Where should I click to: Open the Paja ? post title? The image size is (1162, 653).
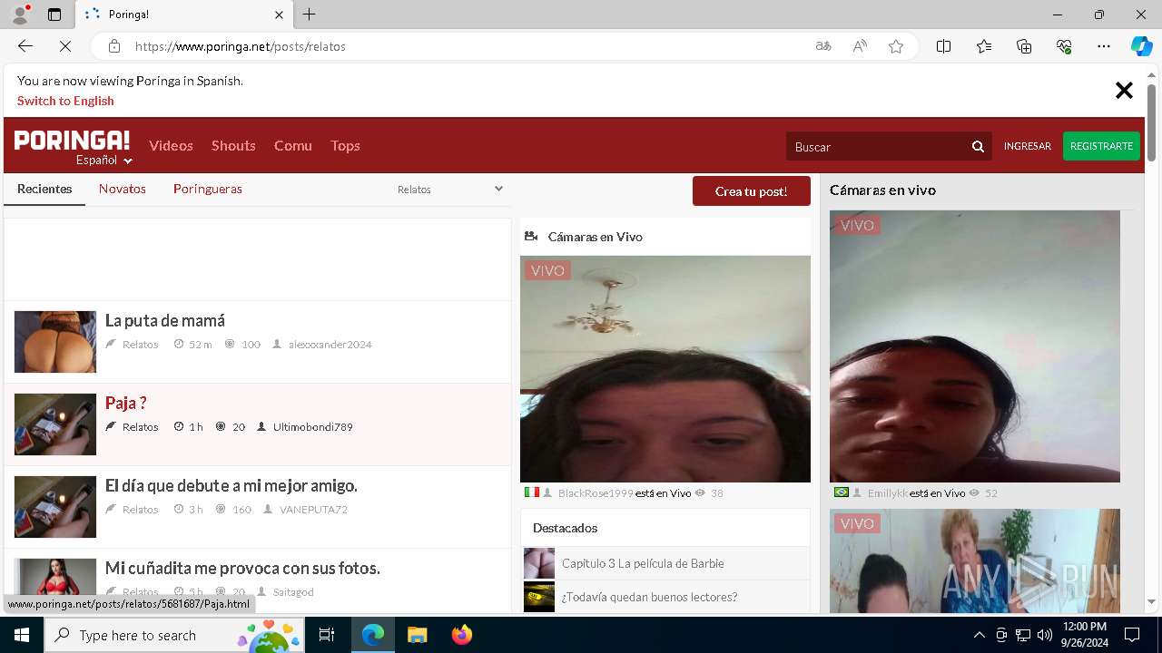click(125, 403)
